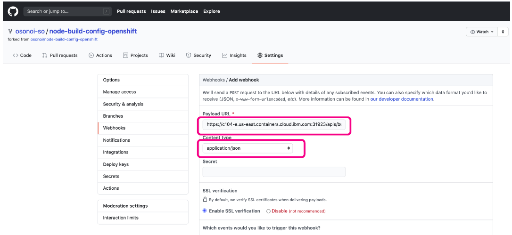Open Branches settings
The height and width of the screenshot is (235, 512).
pos(143,116)
